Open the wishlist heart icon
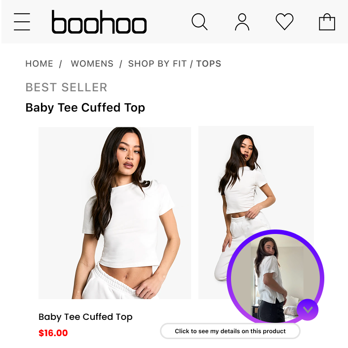This screenshot has width=348, height=348. 284,22
